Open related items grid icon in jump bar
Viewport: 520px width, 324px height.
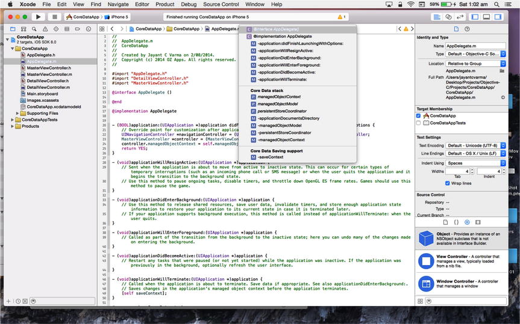pos(102,29)
